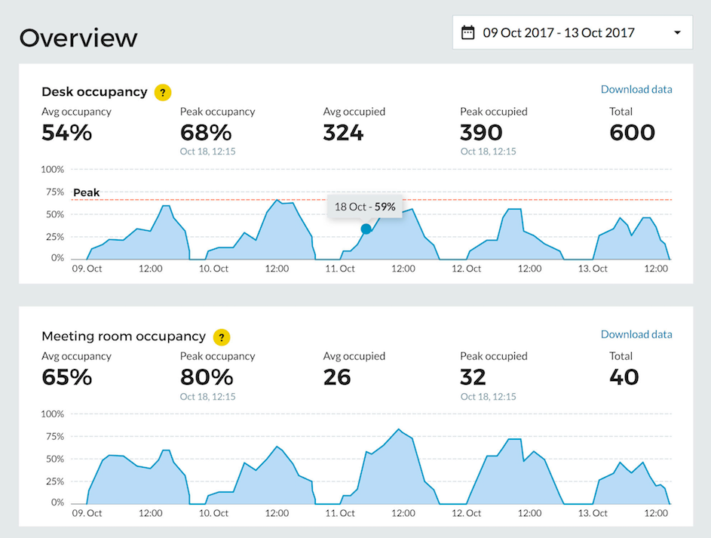Image resolution: width=711 pixels, height=538 pixels.
Task: Select the highlighted data point on the desk chart
Action: pyautogui.click(x=366, y=229)
